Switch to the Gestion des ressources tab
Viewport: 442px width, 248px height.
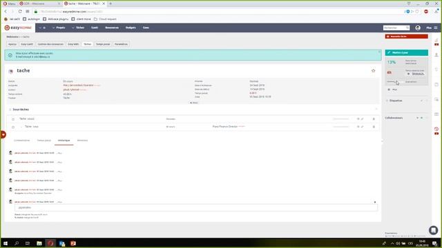tap(50, 44)
